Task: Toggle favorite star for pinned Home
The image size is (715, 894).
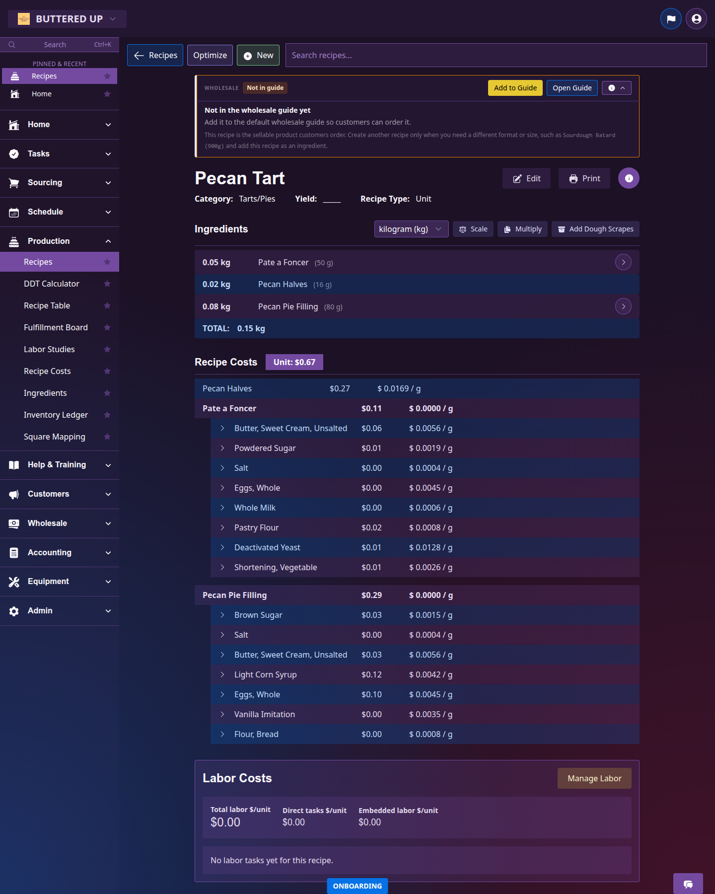Action: point(107,94)
